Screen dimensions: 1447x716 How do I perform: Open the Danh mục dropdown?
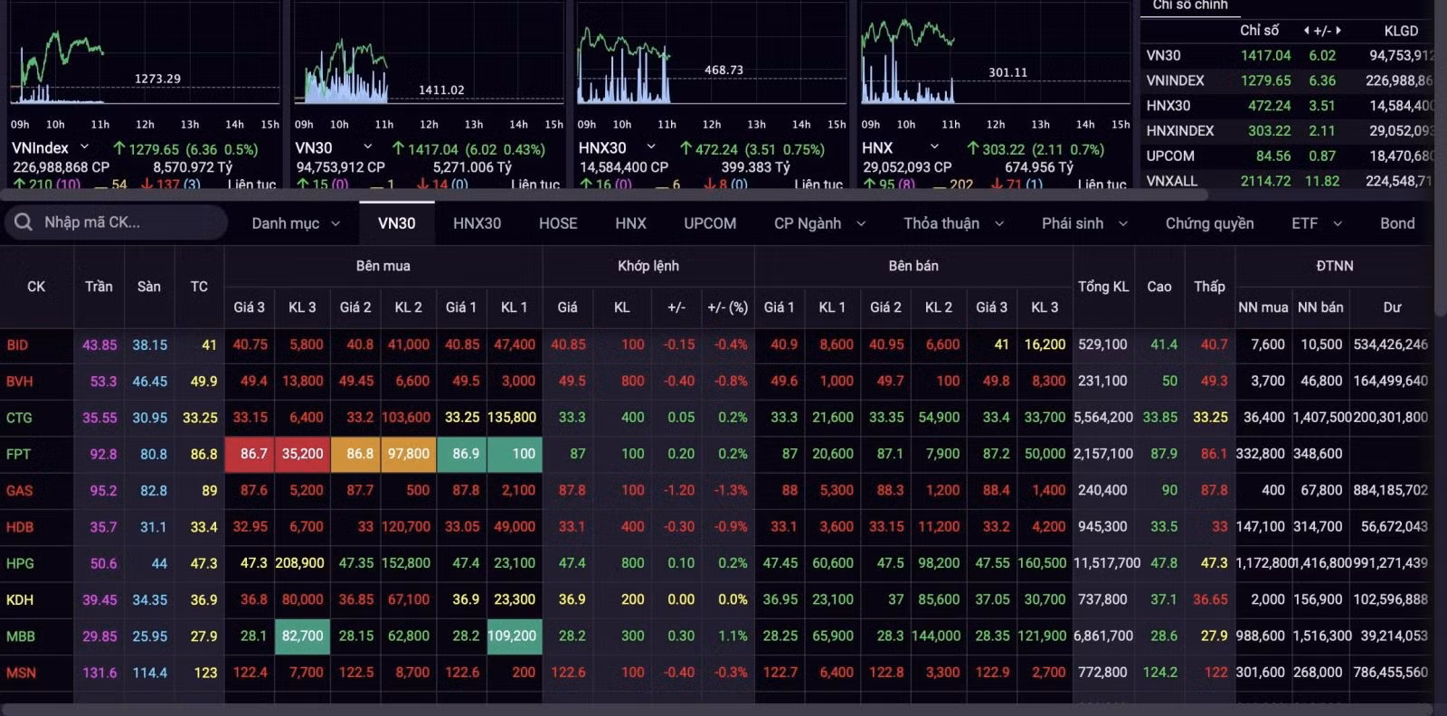296,223
